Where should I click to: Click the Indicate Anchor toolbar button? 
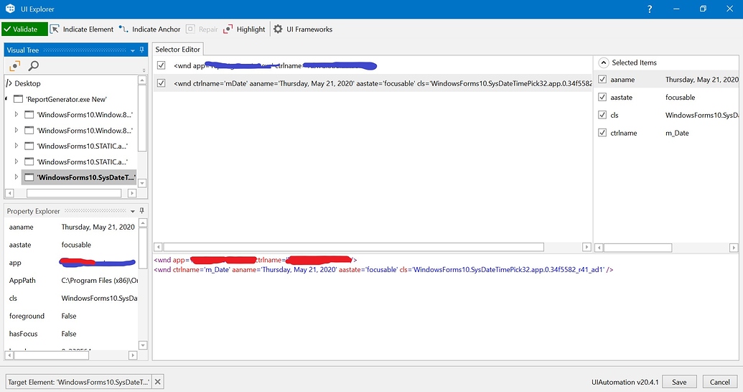click(150, 29)
